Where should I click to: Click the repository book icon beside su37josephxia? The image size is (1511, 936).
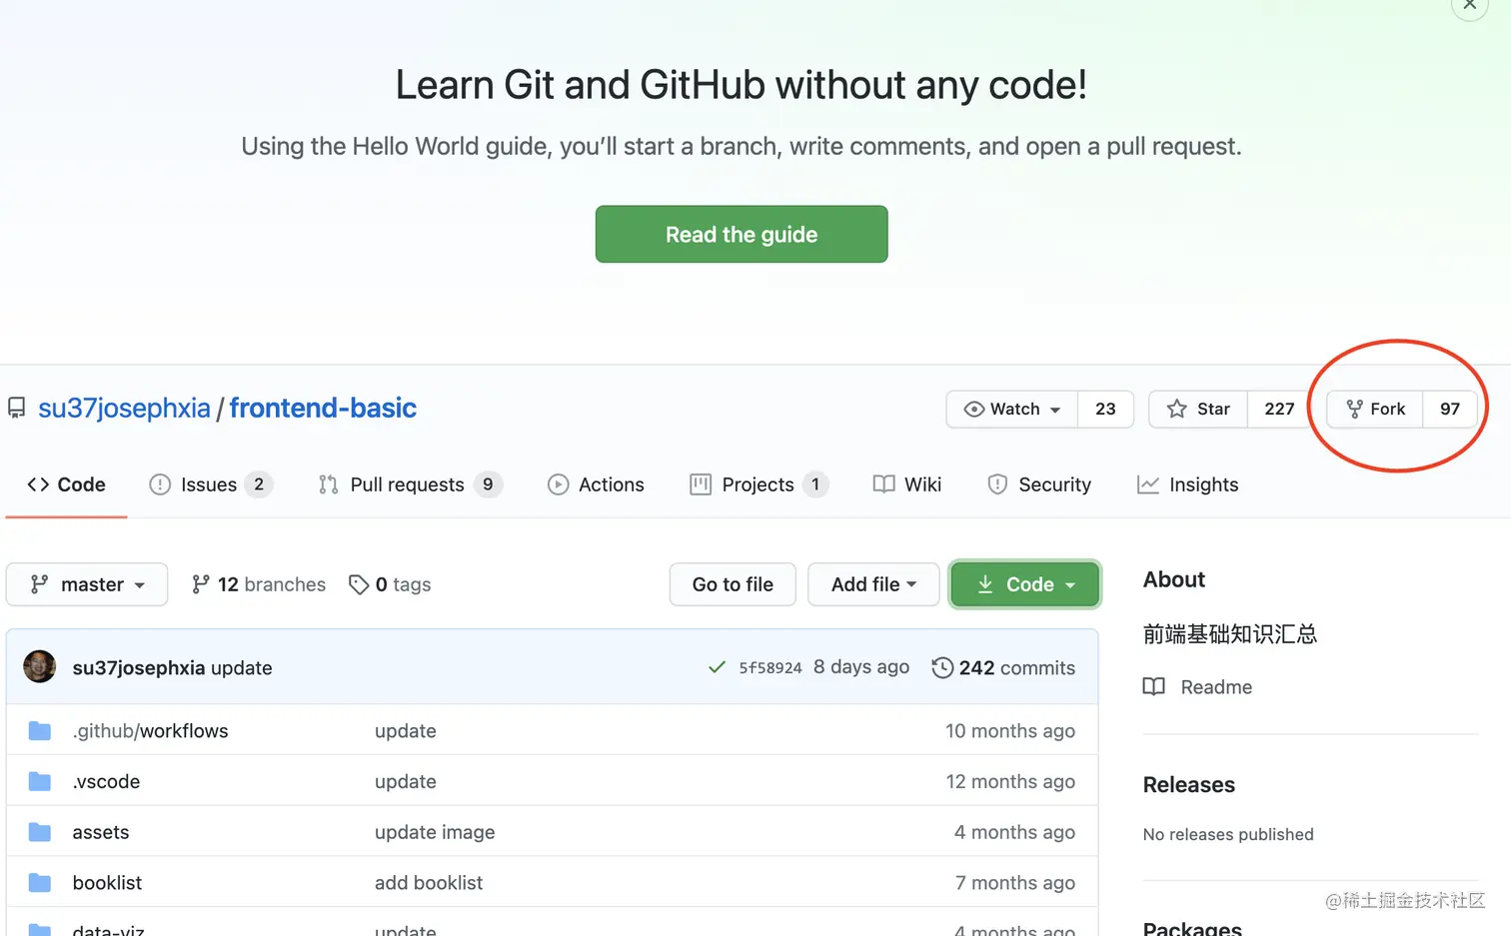pyautogui.click(x=17, y=409)
